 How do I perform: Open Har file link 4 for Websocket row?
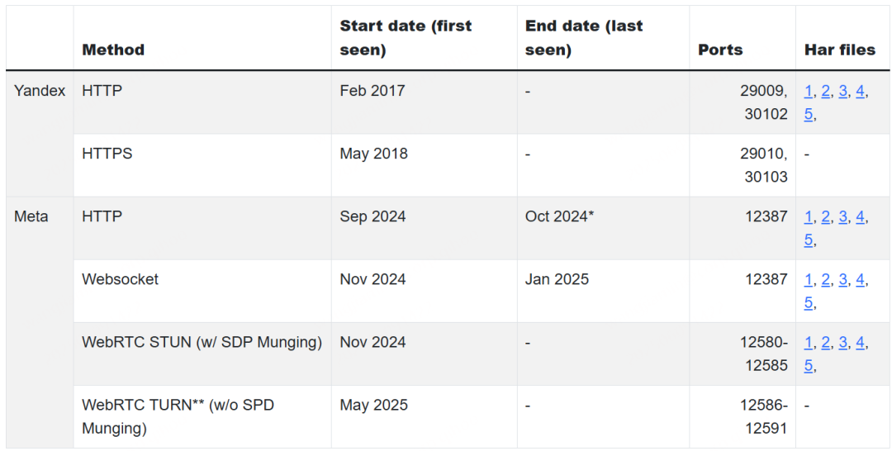pyautogui.click(x=860, y=280)
